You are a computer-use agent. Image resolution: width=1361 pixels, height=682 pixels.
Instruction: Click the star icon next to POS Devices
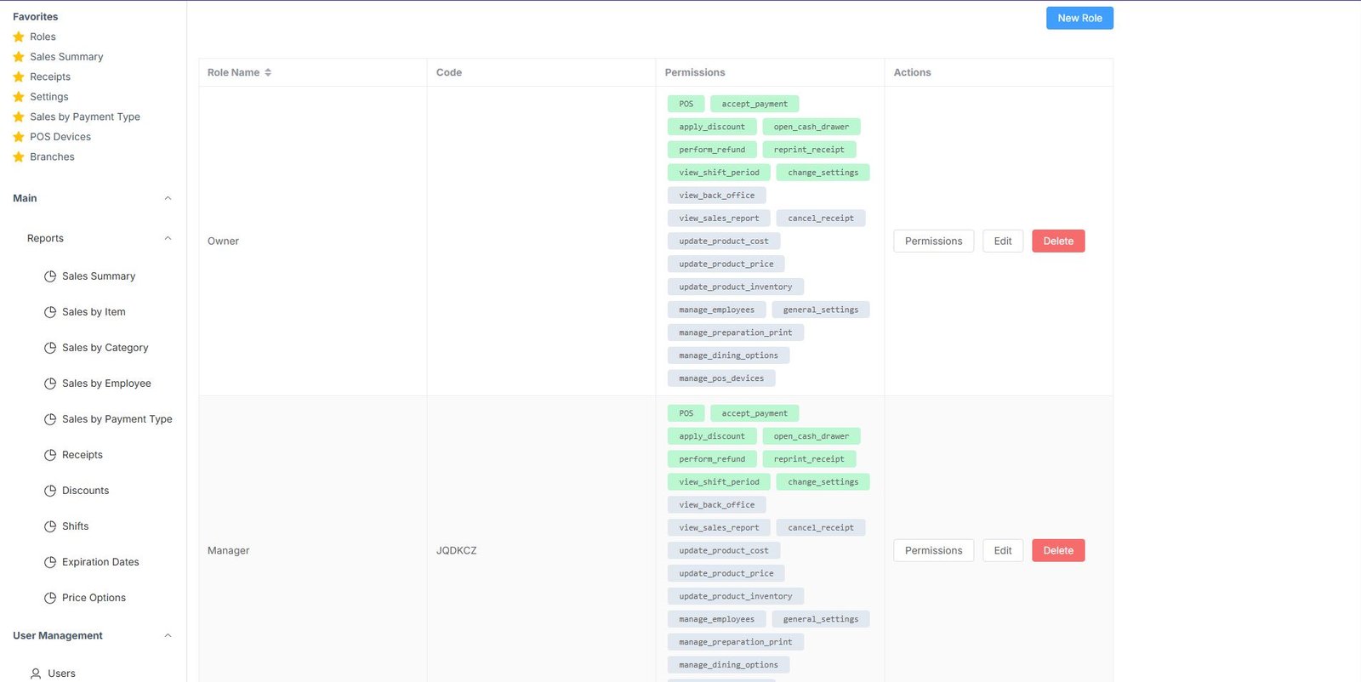coord(19,137)
